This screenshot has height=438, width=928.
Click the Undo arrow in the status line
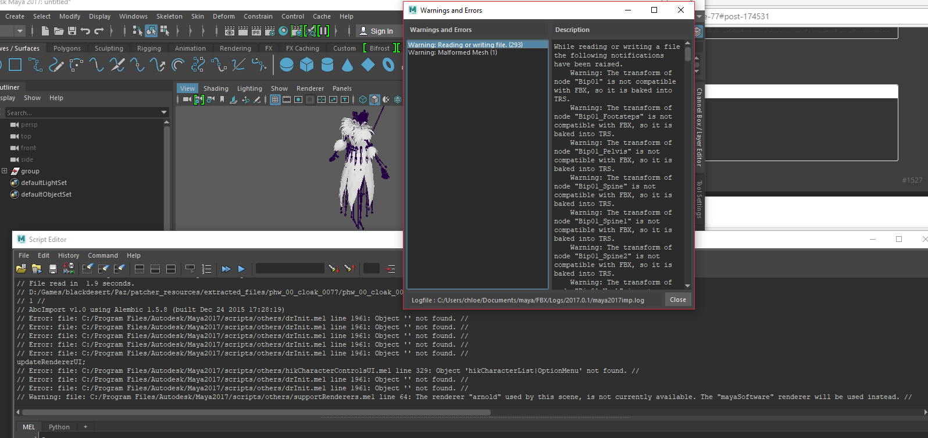click(x=85, y=31)
